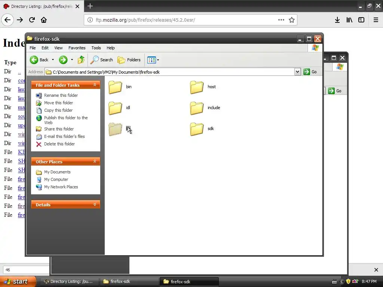Show site information icon in URL bar

coord(90,20)
